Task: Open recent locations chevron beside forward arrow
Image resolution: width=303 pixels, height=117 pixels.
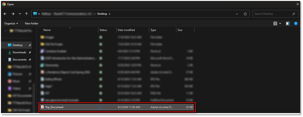Action: (20, 14)
